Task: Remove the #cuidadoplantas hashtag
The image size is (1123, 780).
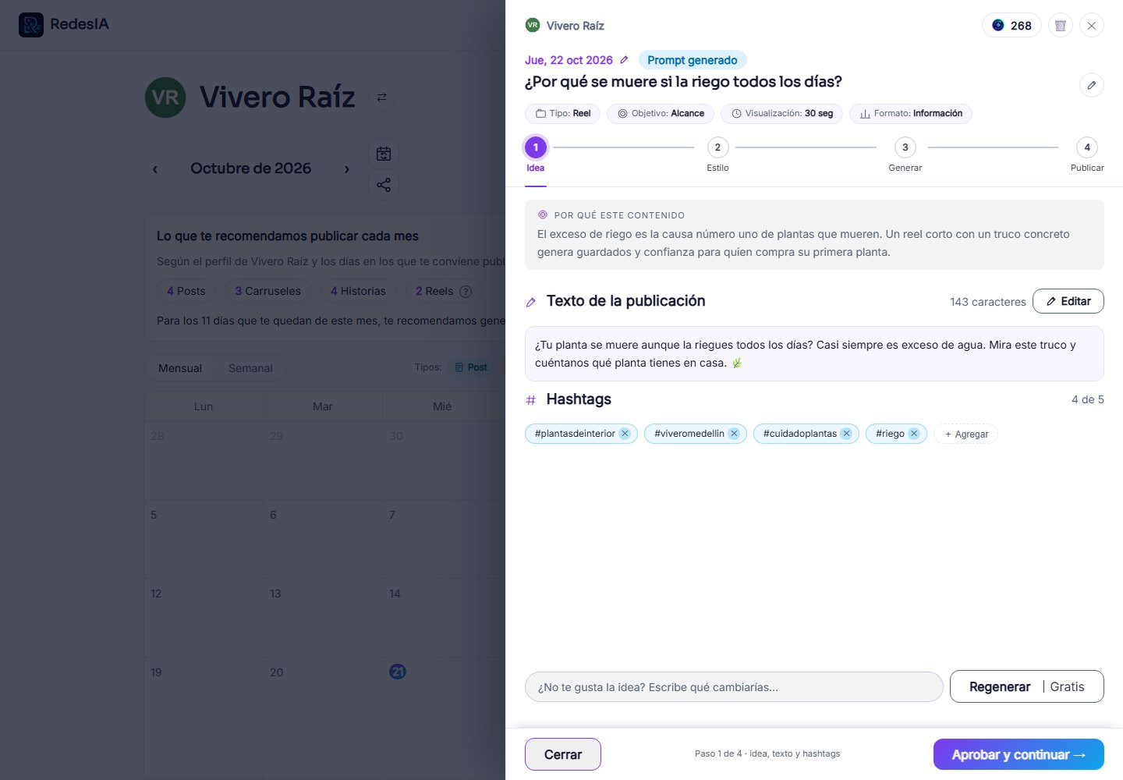Action: 846,434
